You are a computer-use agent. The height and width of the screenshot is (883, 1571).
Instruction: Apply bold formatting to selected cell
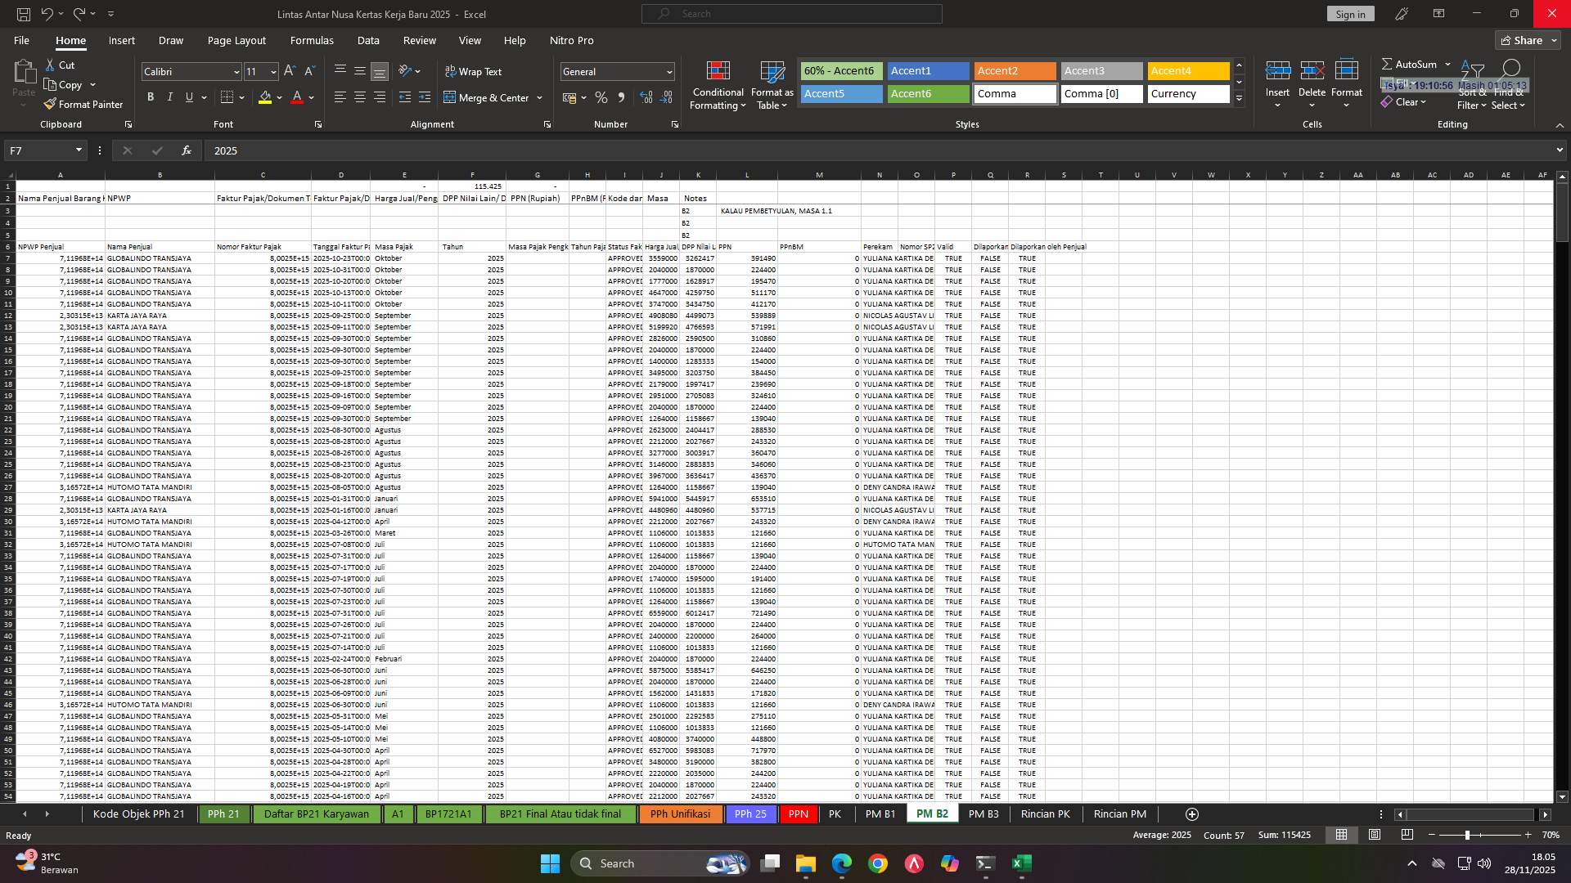(x=150, y=96)
